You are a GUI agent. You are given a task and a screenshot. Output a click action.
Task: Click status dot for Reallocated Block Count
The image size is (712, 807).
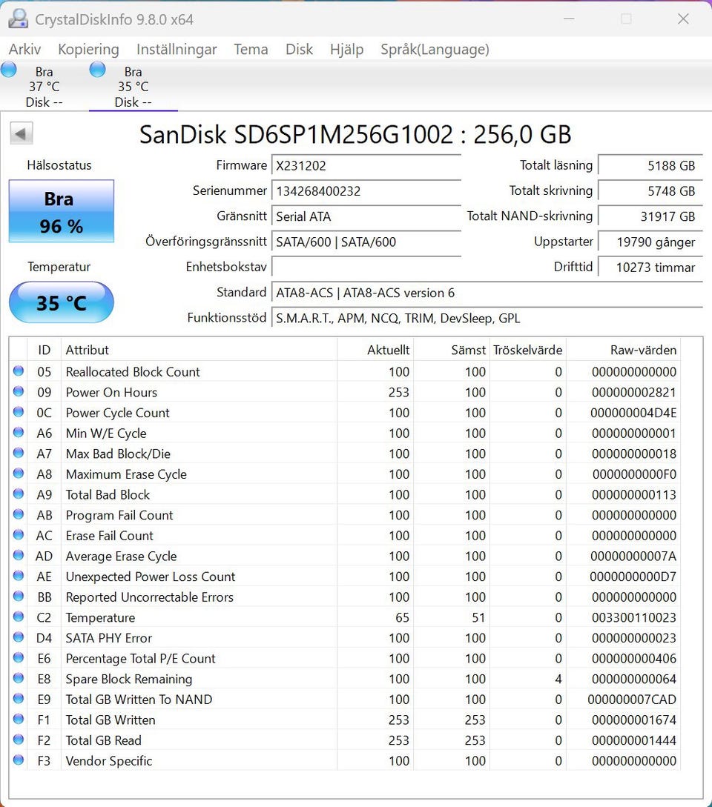click(19, 371)
